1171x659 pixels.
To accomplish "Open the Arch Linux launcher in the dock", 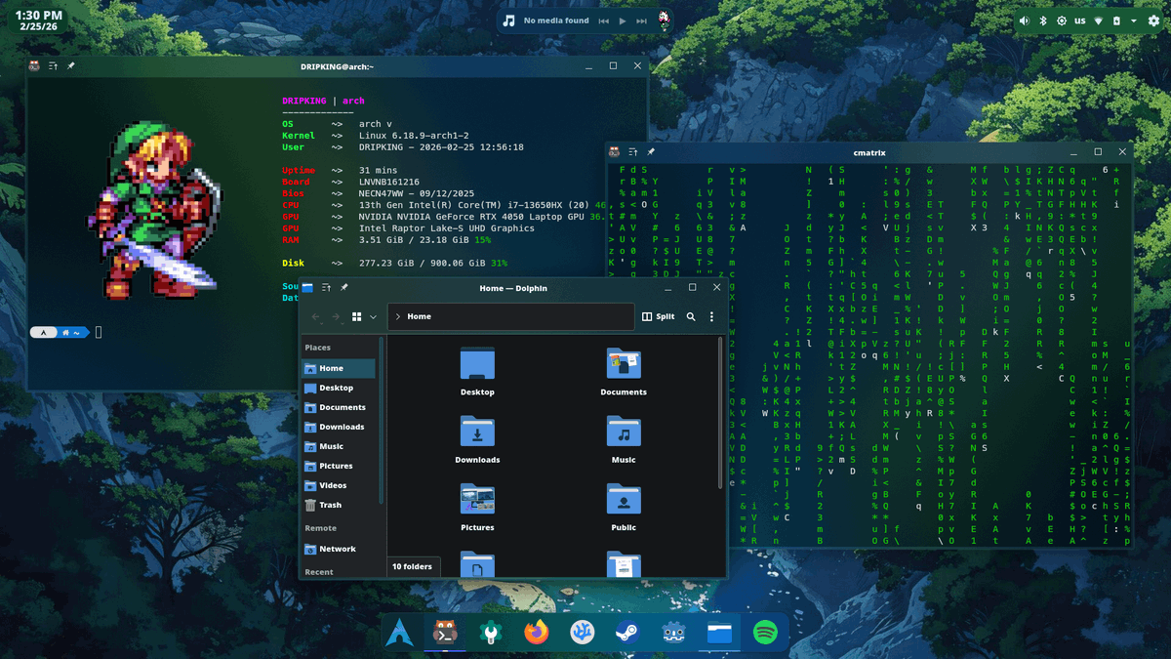I will coord(398,634).
